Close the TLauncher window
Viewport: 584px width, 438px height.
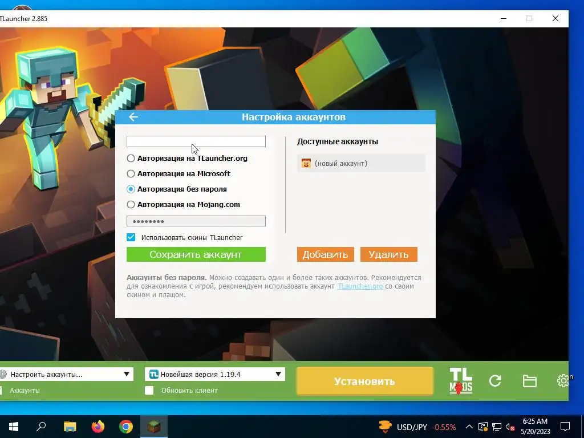tap(555, 18)
